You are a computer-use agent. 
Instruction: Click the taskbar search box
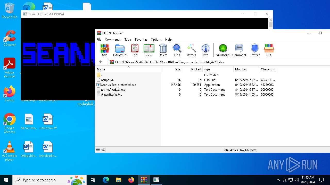coord(50,180)
